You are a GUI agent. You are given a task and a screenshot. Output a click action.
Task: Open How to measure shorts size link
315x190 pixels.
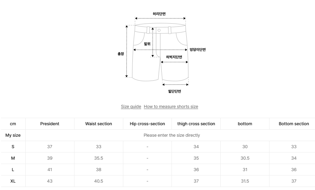171,106
